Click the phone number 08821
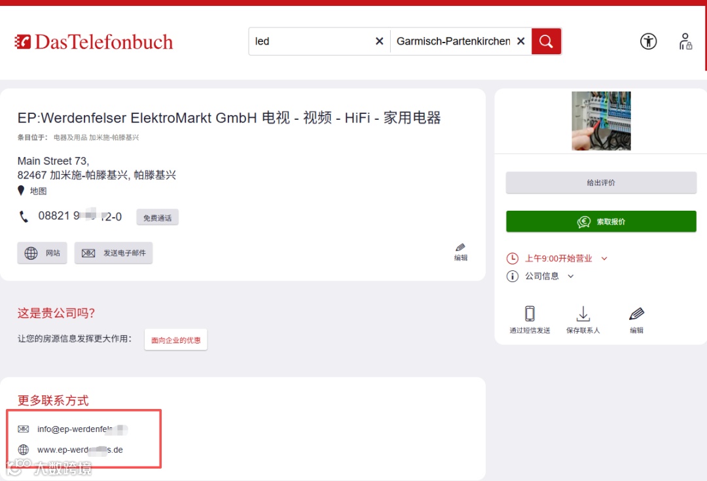The image size is (707, 481). tap(80, 217)
